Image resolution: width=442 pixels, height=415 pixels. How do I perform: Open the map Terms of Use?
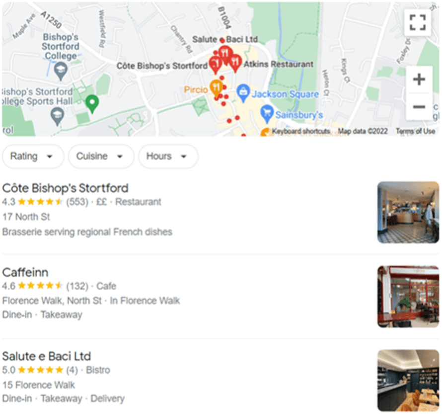pos(415,131)
